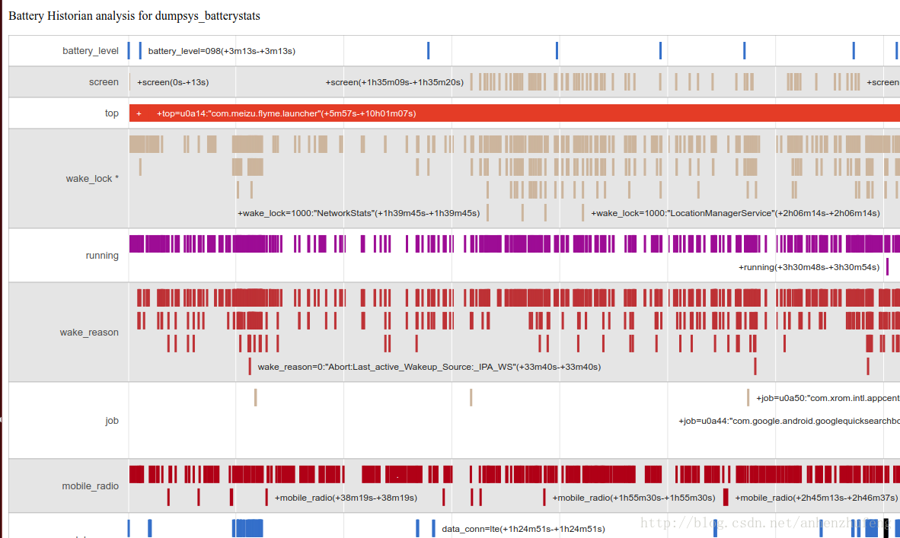Click the com.xrom.intl.appcenter job annotation

pyautogui.click(x=828, y=397)
